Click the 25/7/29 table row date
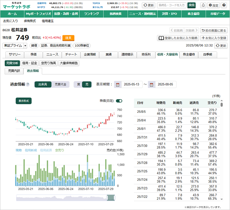The image size is (230, 210). point(142,154)
